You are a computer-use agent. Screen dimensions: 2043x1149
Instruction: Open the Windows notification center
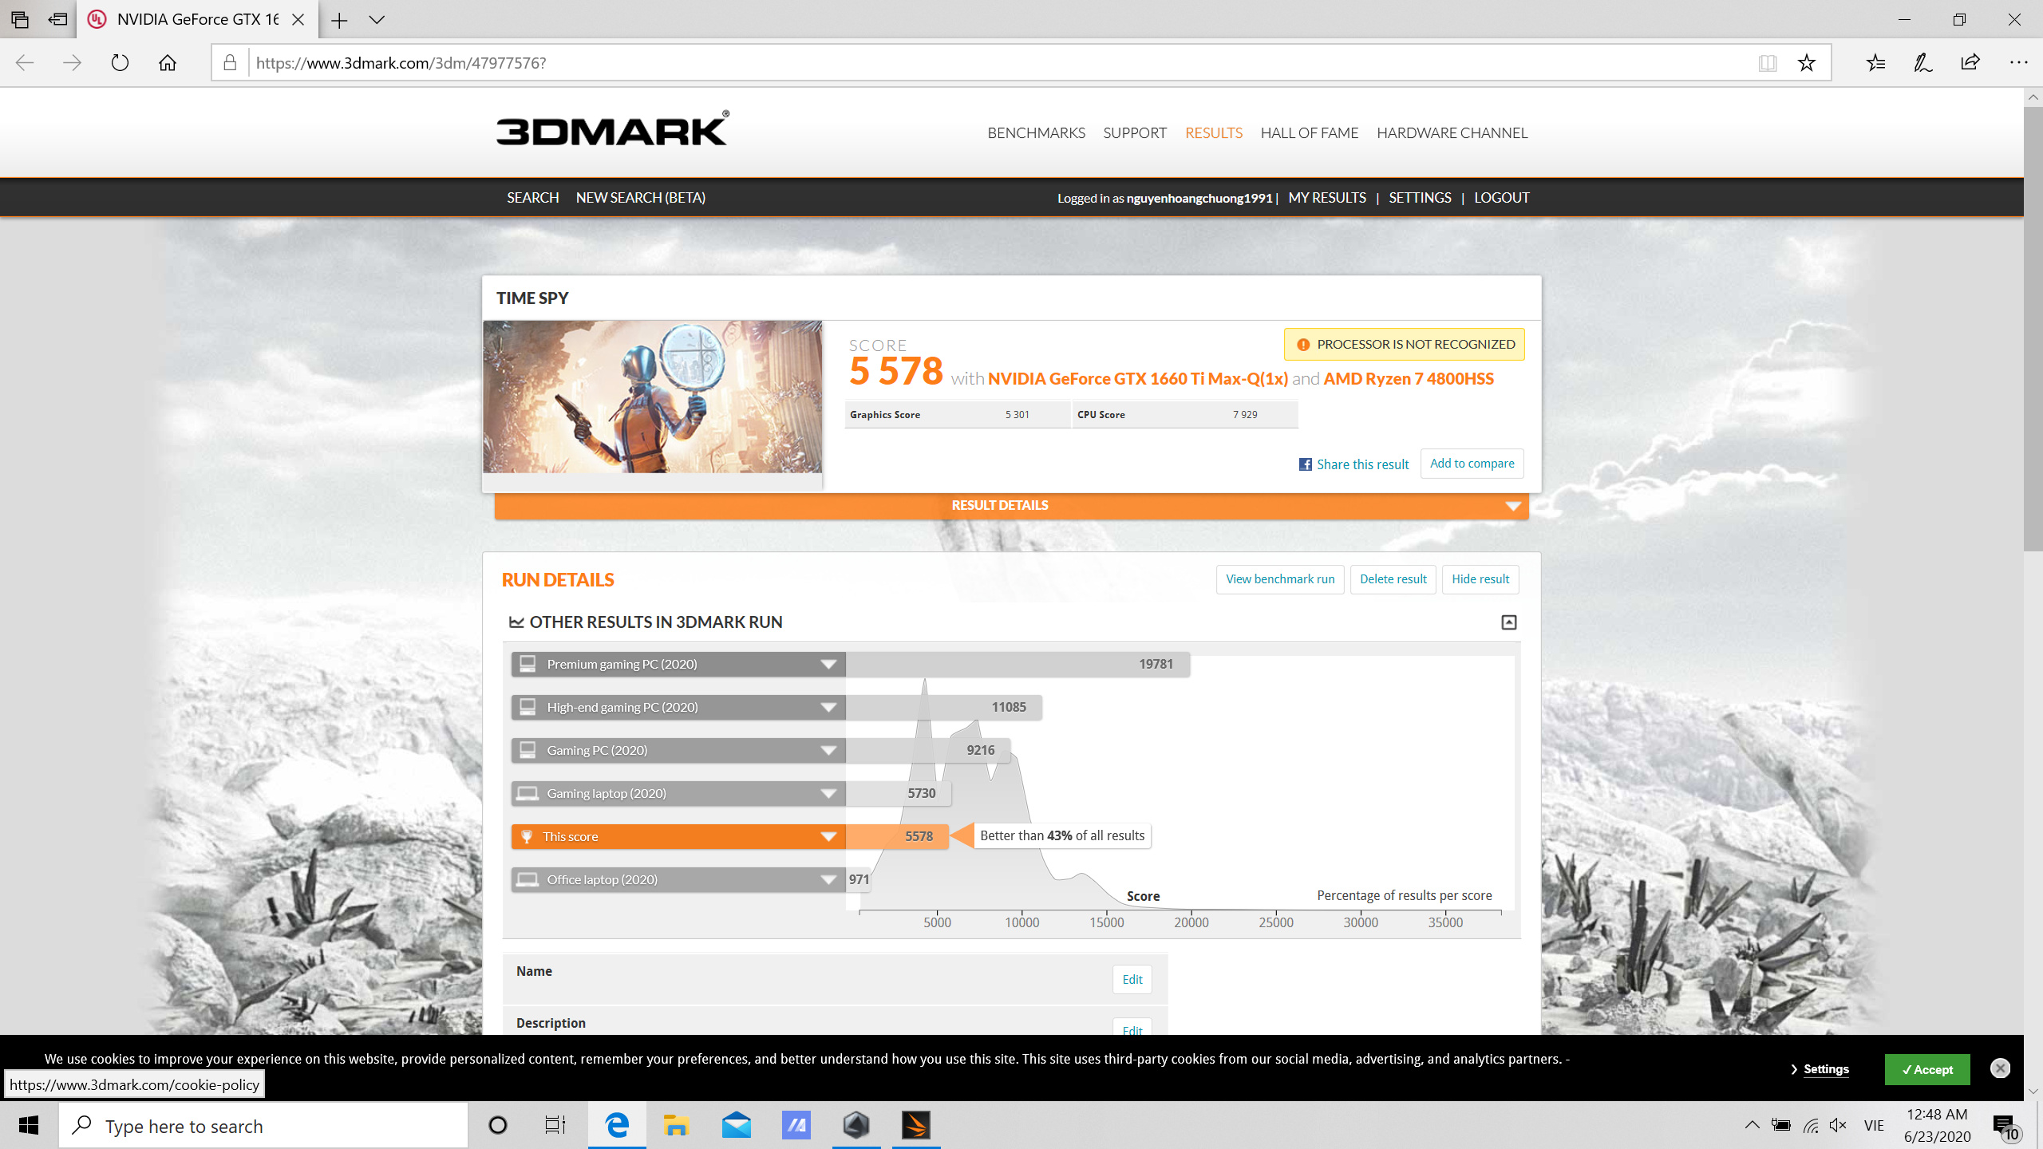2005,1126
